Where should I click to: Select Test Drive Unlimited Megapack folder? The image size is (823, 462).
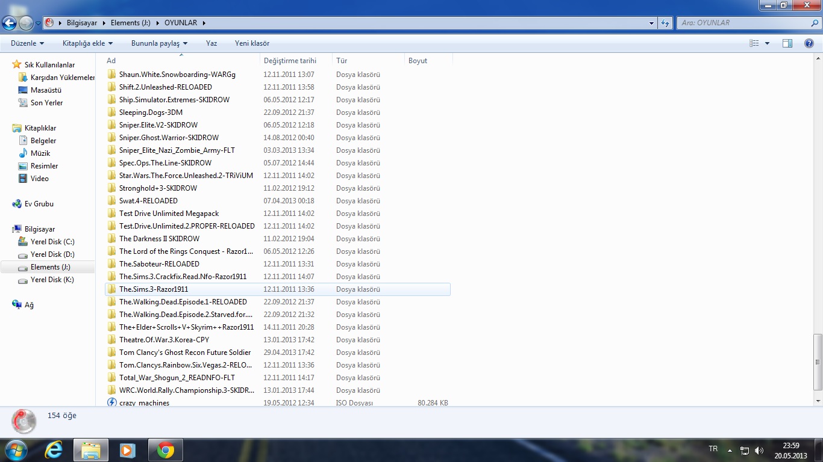coord(169,214)
